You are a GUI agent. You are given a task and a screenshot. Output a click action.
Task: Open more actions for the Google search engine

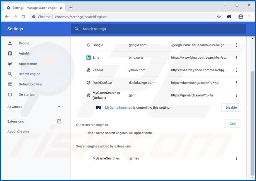237,45
